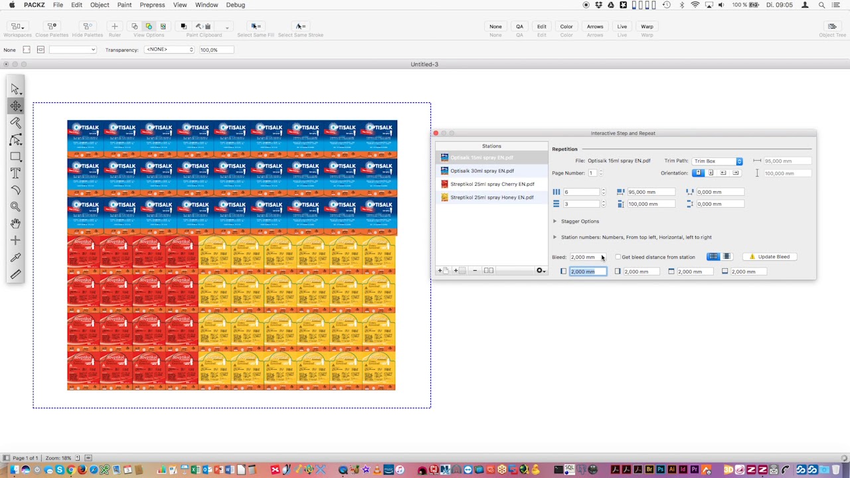Select the path edit tool

tap(15, 140)
